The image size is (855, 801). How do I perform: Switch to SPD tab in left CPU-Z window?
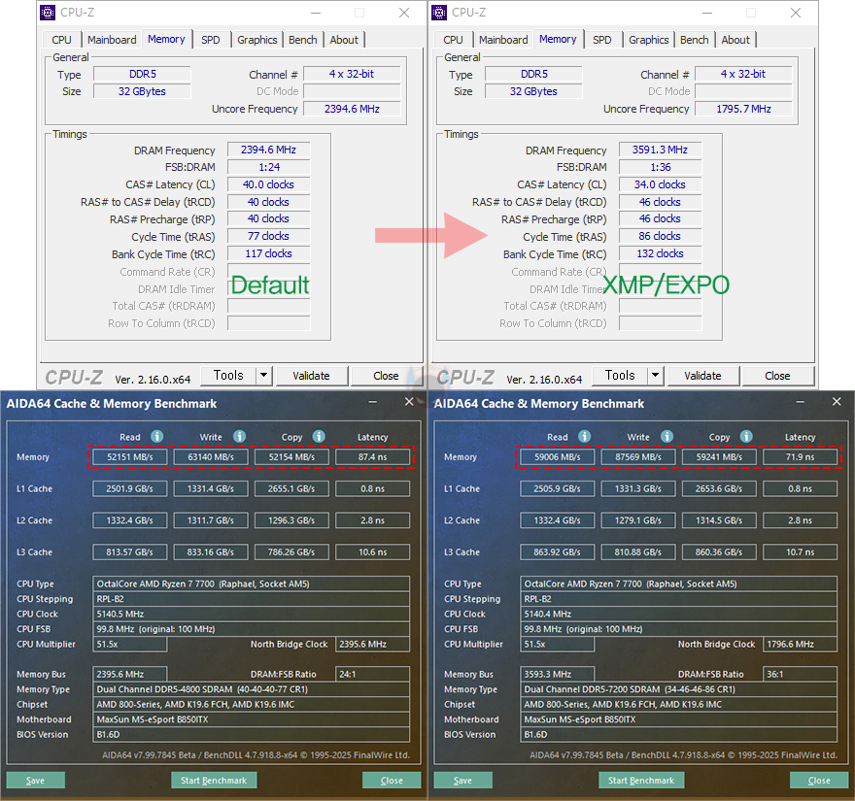pos(211,40)
